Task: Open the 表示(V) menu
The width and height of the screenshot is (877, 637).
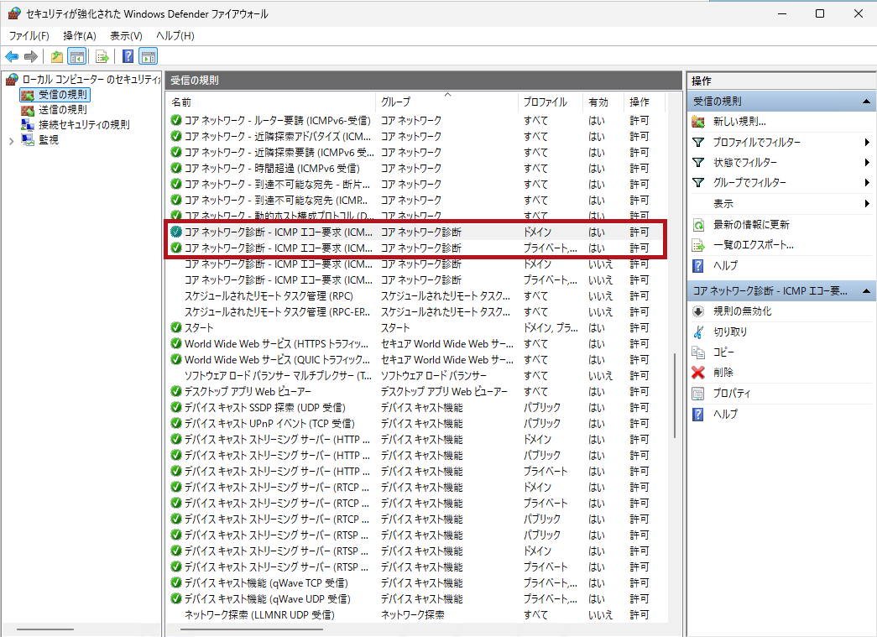Action: point(126,36)
